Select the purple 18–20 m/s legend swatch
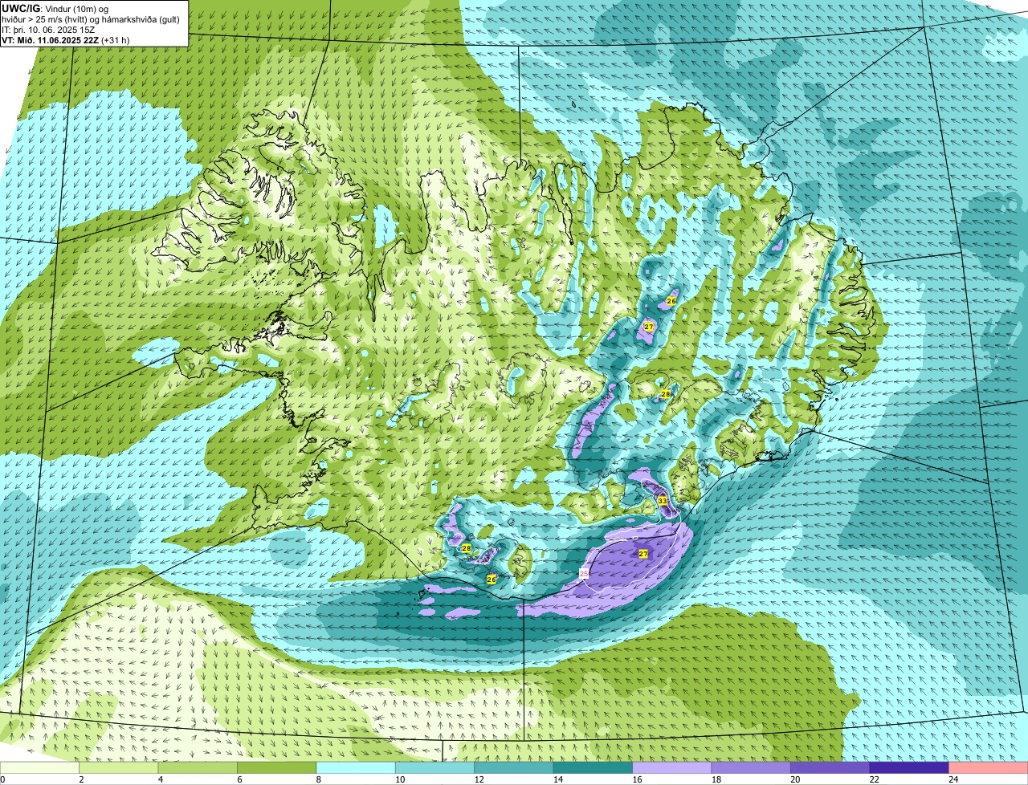The height and width of the screenshot is (785, 1028). click(x=751, y=767)
